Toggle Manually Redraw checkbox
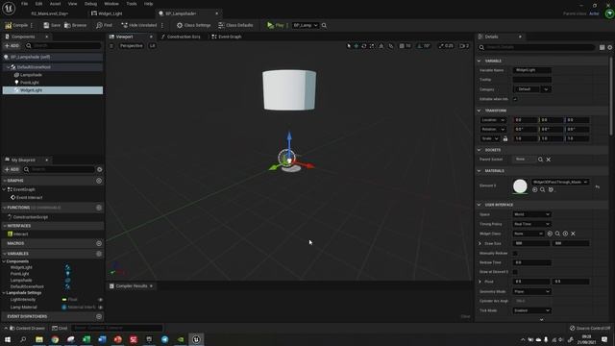Image resolution: width=615 pixels, height=346 pixels. [515, 254]
